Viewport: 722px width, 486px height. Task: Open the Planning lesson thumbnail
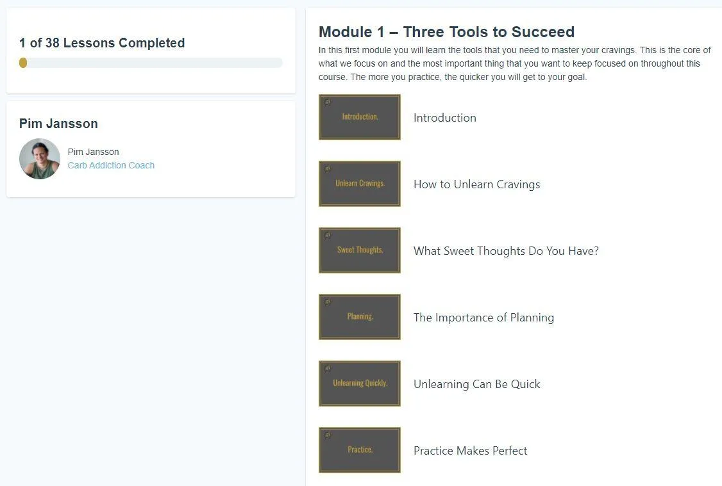coord(360,317)
